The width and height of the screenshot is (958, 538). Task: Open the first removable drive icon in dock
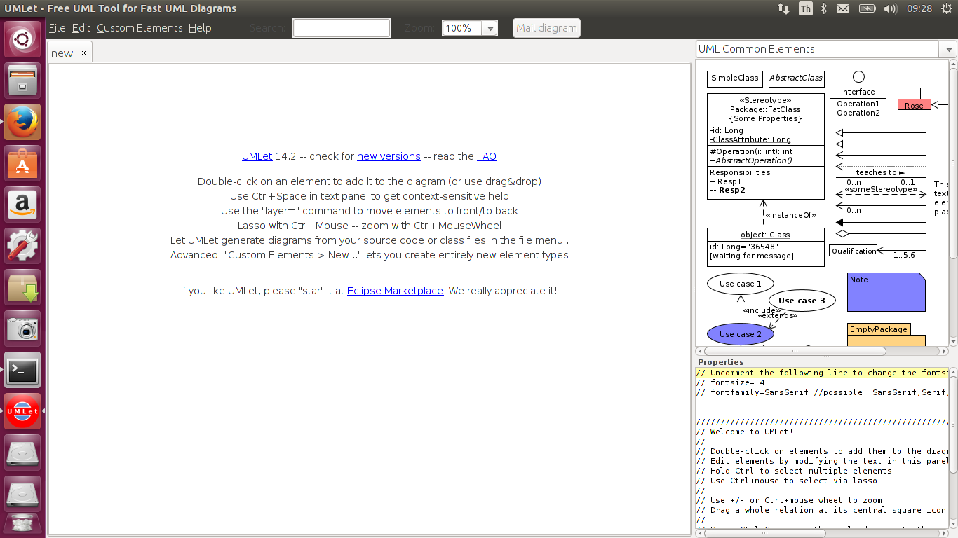(22, 453)
